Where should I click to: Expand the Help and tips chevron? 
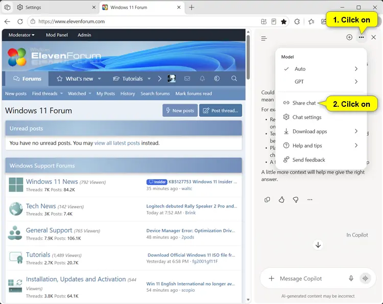click(x=356, y=146)
